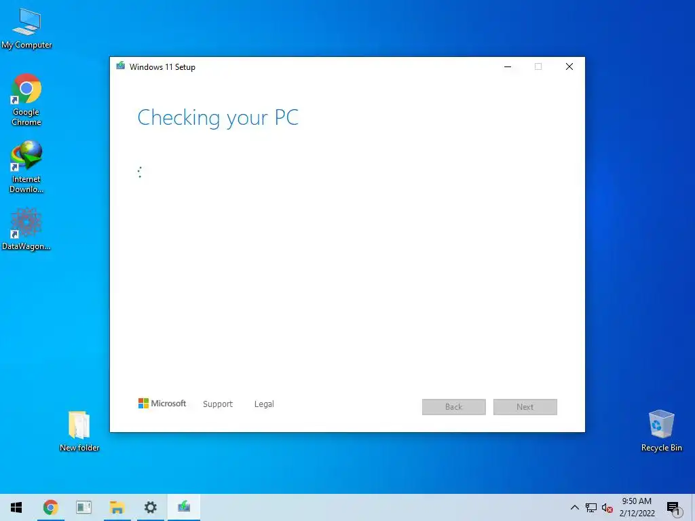This screenshot has height=521, width=695.
Task: Select the New folder icon on desktop
Action: tap(79, 431)
